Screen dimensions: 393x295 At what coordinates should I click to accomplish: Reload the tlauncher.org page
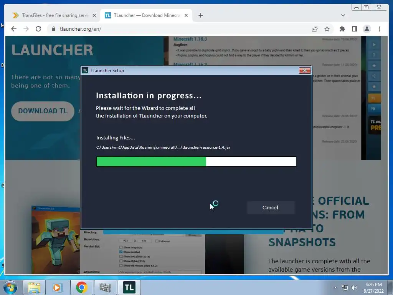click(38, 29)
